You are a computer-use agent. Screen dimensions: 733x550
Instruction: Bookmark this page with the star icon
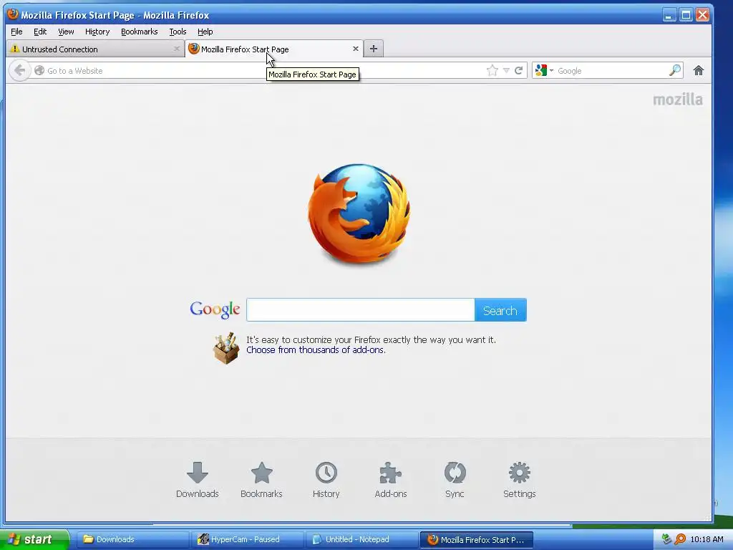point(492,71)
